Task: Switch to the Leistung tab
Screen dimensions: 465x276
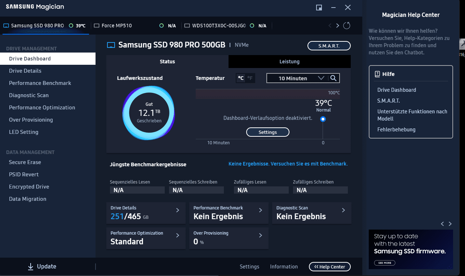Action: (289, 62)
